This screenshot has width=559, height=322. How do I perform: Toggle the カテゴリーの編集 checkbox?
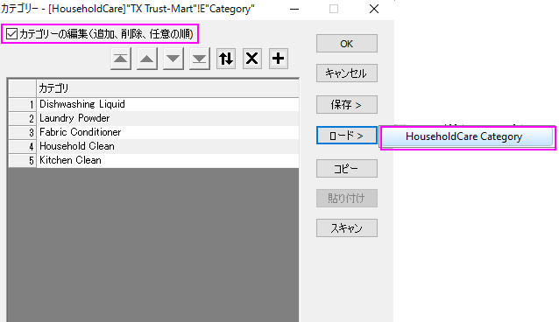pos(11,34)
